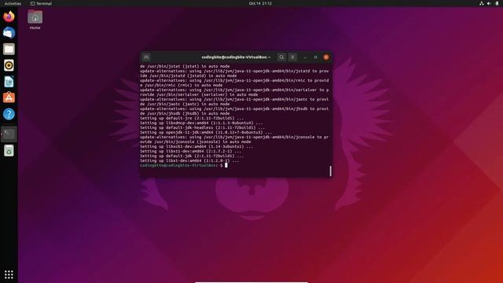Click the line 'Setting up openjdk-11-jdk:amd64'

point(206,132)
